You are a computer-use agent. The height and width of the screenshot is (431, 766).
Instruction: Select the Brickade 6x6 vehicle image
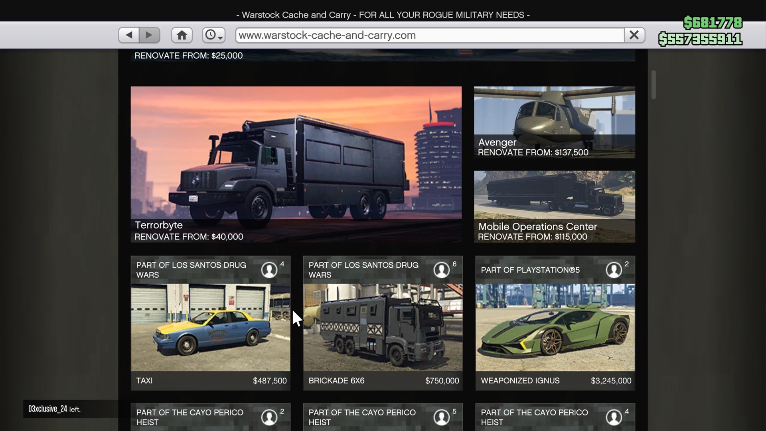383,328
